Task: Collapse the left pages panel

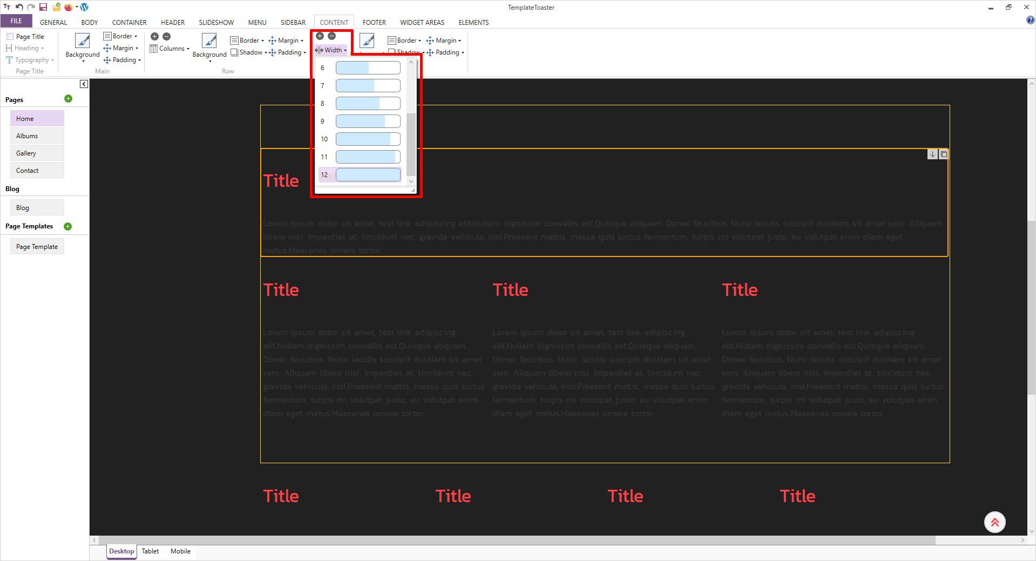Action: [x=84, y=84]
